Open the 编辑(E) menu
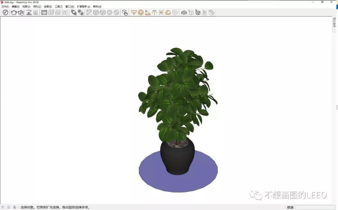Image resolution: width=338 pixels, height=210 pixels. tap(16, 7)
